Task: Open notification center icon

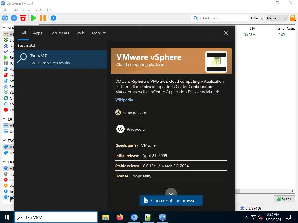Action: click(288, 217)
